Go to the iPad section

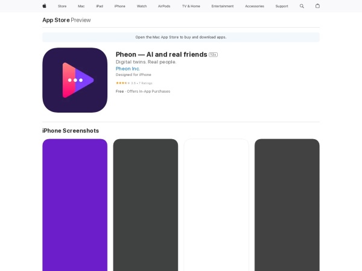(99, 6)
